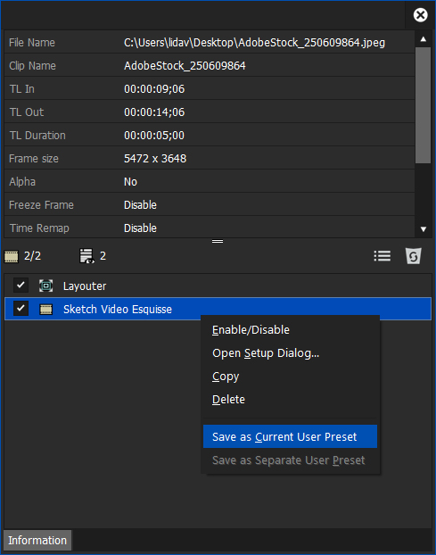
Task: Click the panel split handle
Action: pos(218,242)
